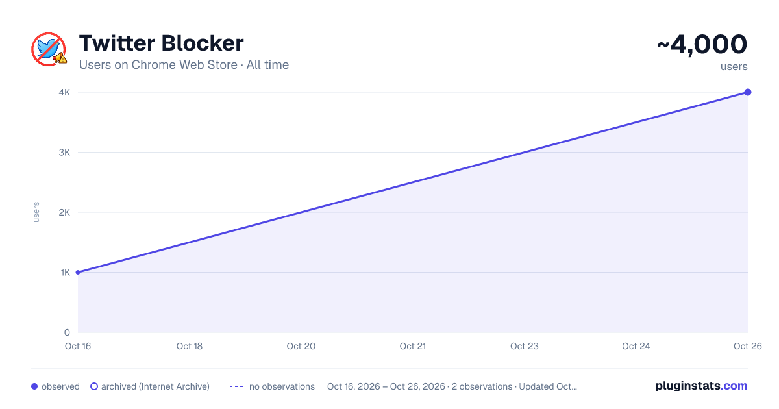
Task: Click the 'users' label under ~4,000
Action: pyautogui.click(x=734, y=67)
